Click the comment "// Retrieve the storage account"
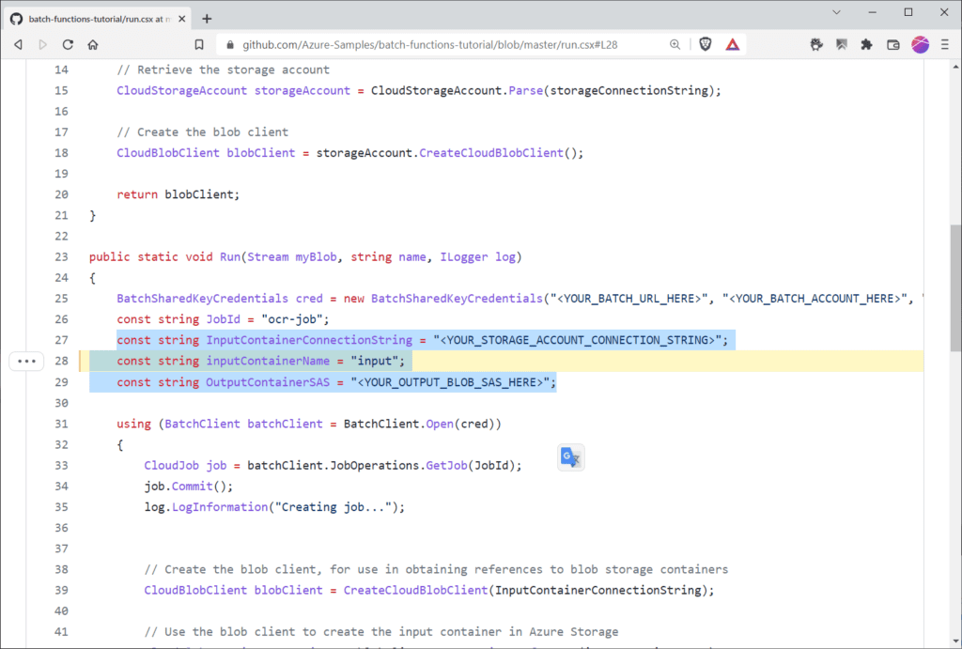This screenshot has width=962, height=649. click(x=224, y=70)
